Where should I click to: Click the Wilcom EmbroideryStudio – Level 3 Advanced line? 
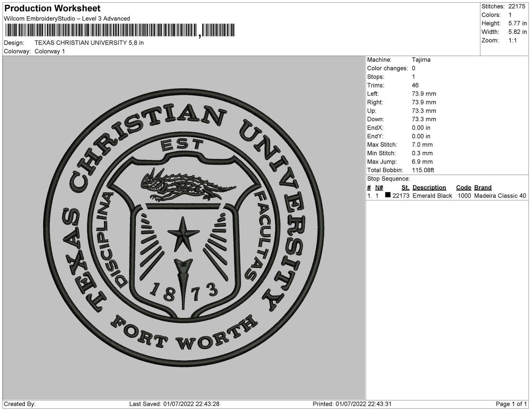click(x=67, y=19)
